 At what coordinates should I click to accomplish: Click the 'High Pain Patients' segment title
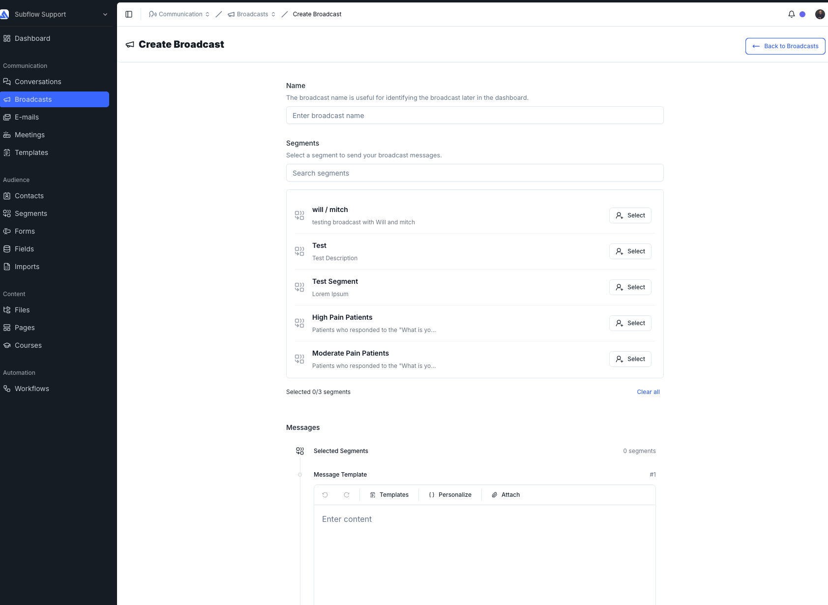[x=342, y=317]
